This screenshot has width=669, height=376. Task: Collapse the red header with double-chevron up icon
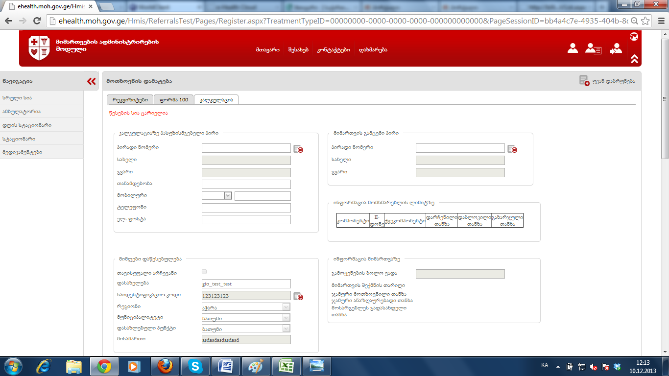click(634, 59)
